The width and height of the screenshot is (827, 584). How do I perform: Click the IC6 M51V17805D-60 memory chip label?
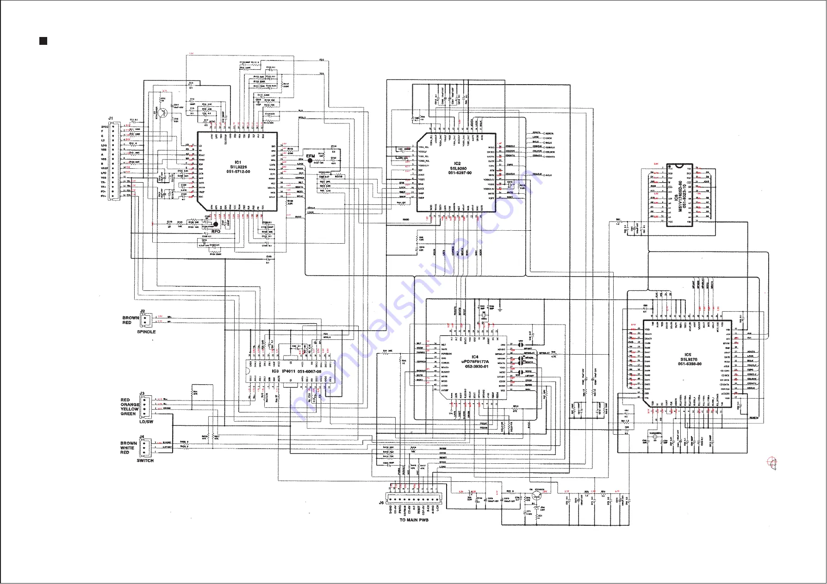tap(678, 196)
